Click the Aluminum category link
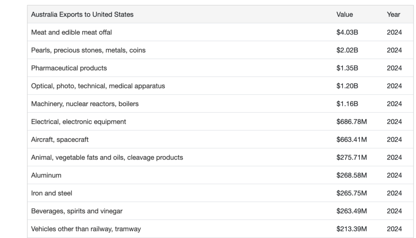The height and width of the screenshot is (238, 416). click(x=46, y=175)
